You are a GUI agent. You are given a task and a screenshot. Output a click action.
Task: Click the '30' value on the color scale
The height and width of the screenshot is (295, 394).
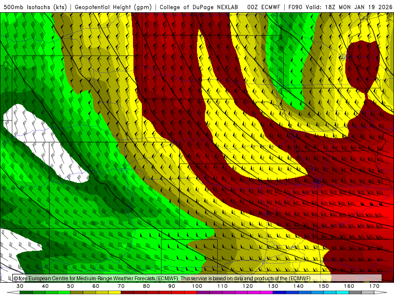[20, 286]
